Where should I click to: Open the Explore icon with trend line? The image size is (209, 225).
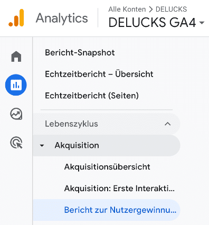(x=16, y=114)
